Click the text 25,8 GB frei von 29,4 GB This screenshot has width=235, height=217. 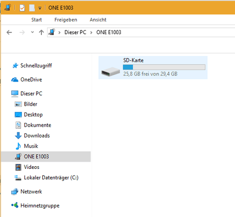(150, 74)
